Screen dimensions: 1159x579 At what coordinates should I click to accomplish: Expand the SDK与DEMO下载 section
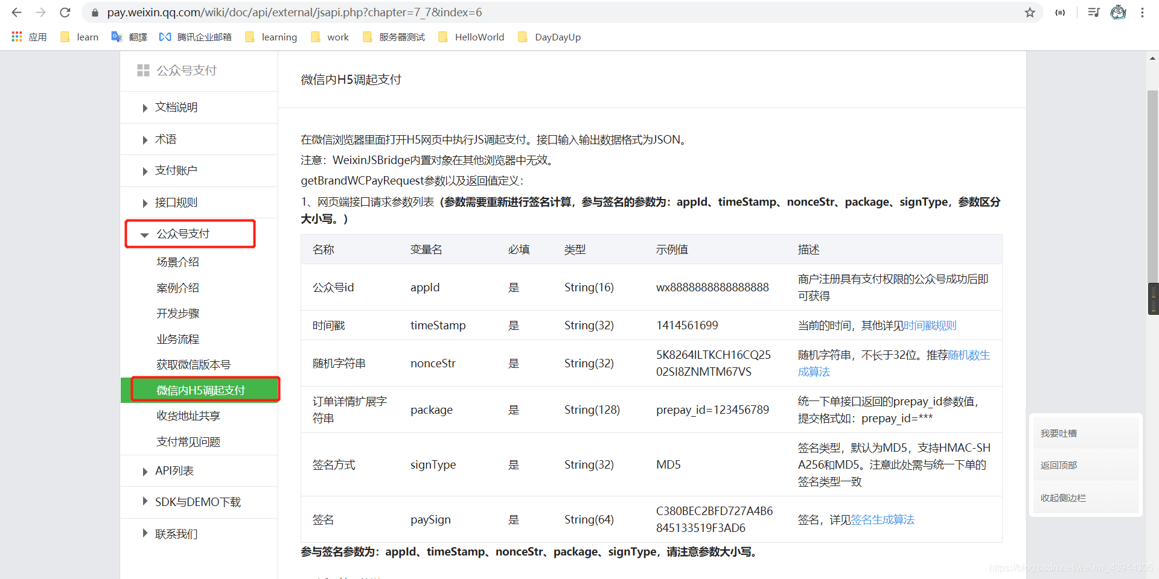(x=199, y=502)
